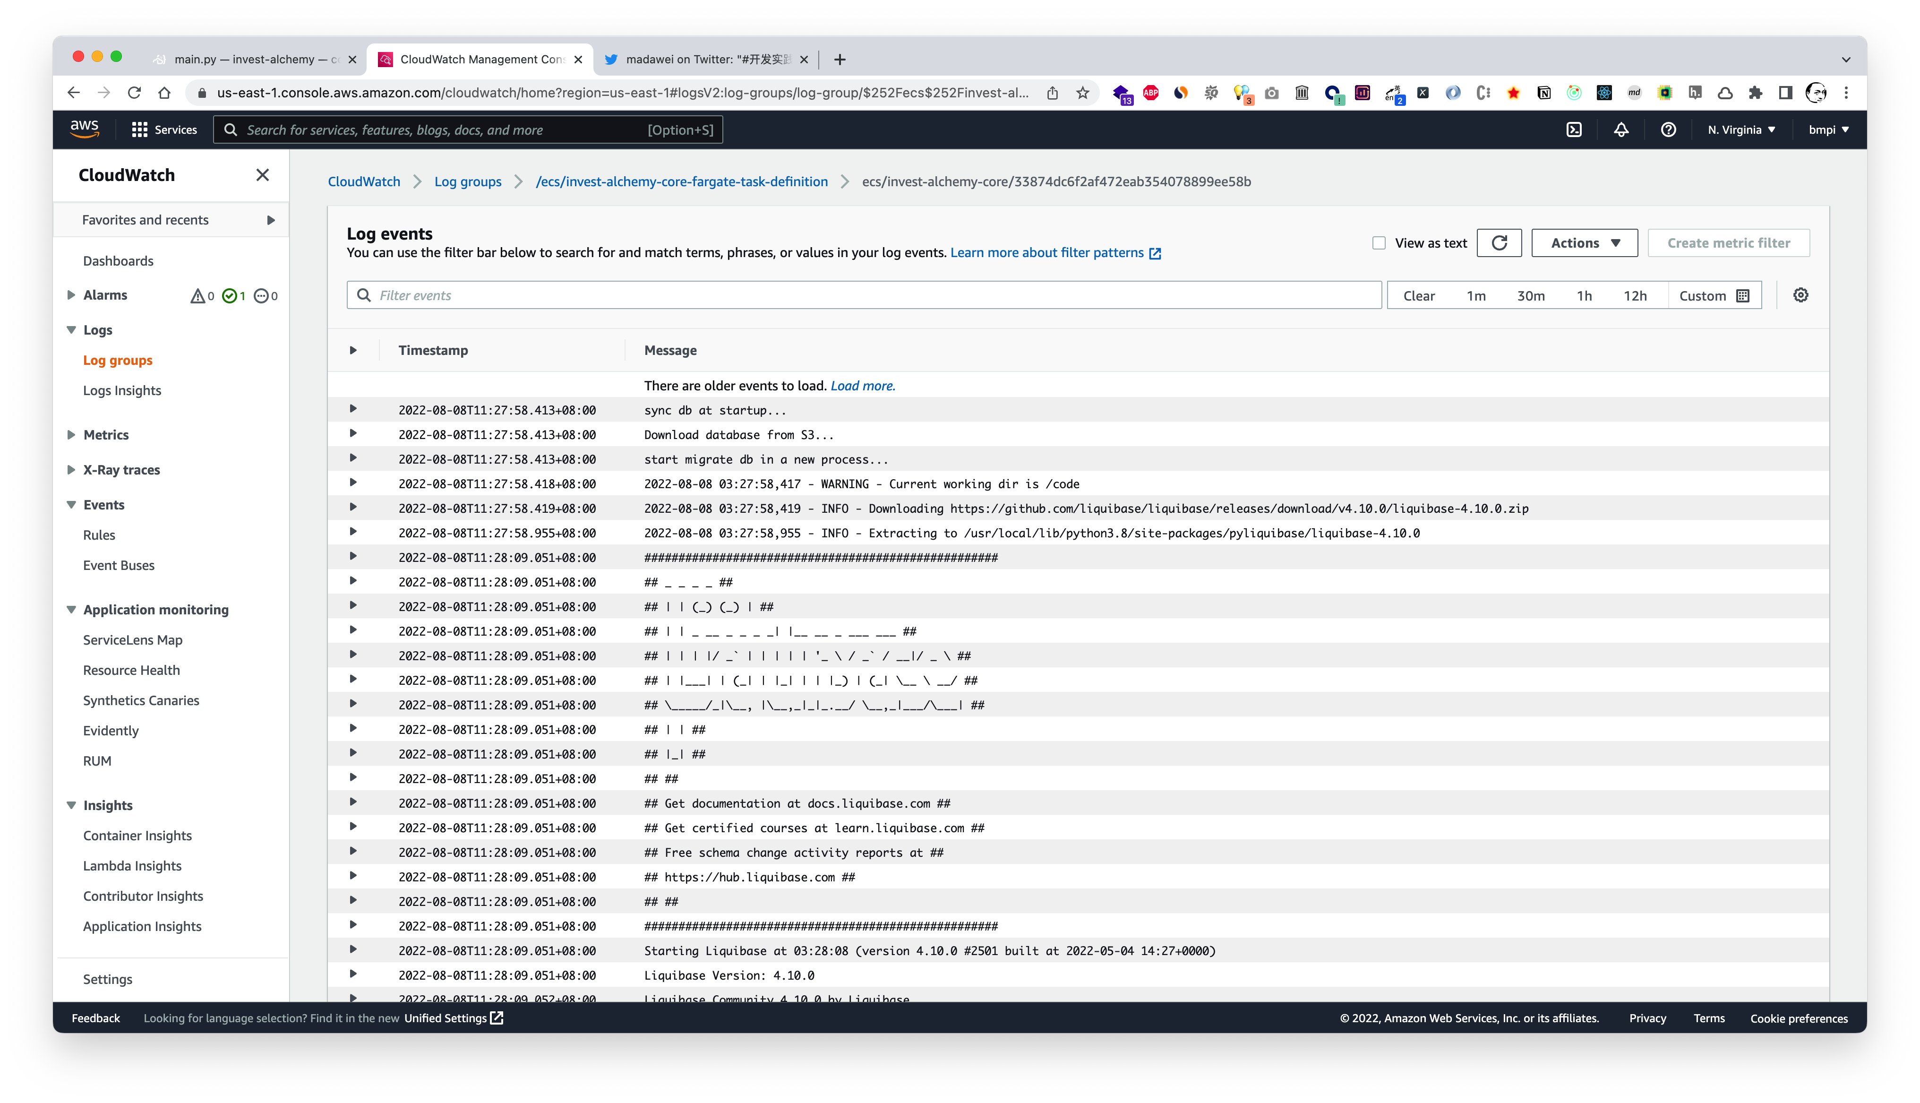Open alarms insufficient data count indicator
Viewport: 1920px width, 1103px height.
[266, 295]
